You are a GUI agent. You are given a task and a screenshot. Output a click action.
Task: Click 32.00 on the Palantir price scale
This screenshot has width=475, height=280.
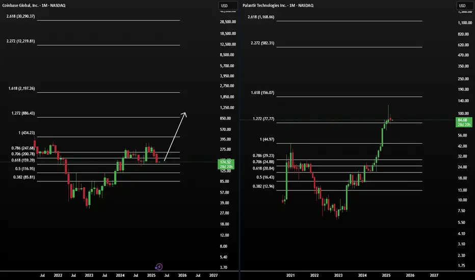pyautogui.click(x=462, y=156)
